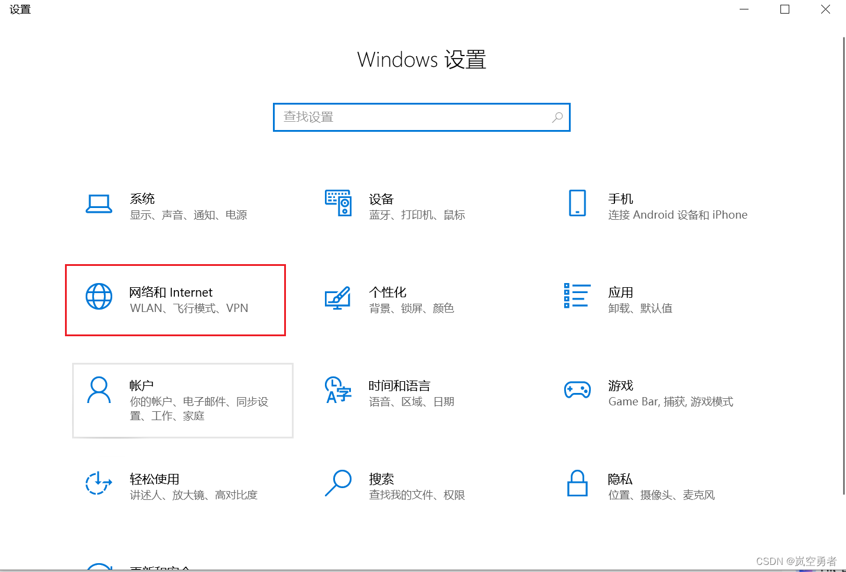This screenshot has height=572, width=846.
Task: Open 帐户 settings title
Action: click(142, 385)
